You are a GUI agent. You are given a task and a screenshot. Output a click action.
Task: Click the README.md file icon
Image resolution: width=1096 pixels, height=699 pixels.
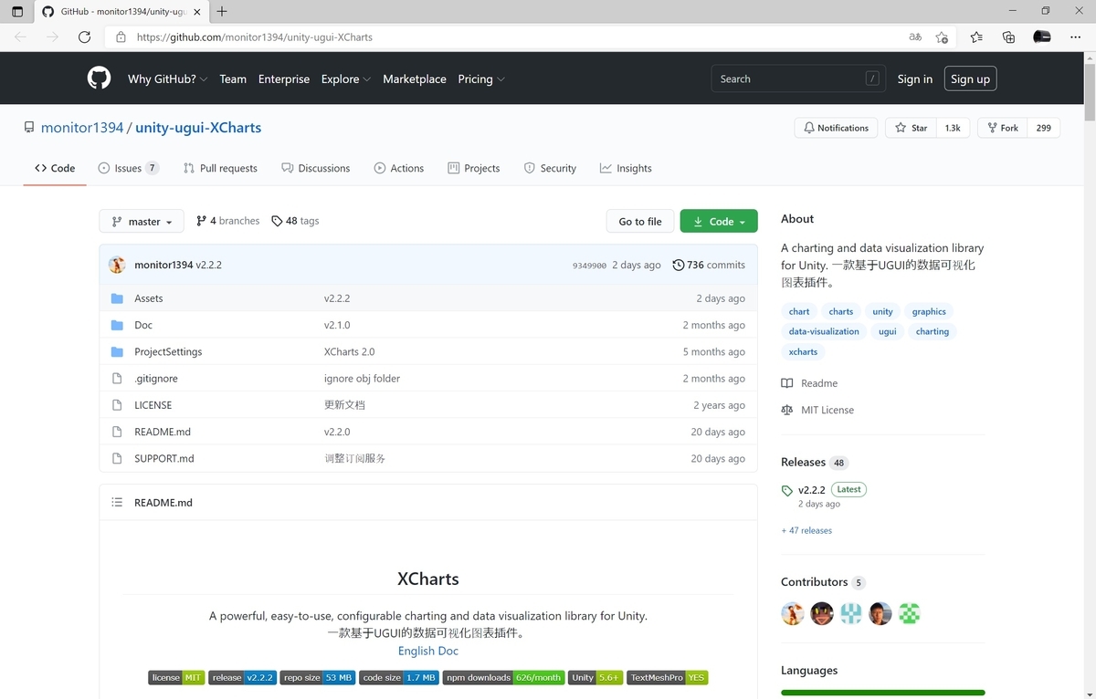(x=118, y=432)
